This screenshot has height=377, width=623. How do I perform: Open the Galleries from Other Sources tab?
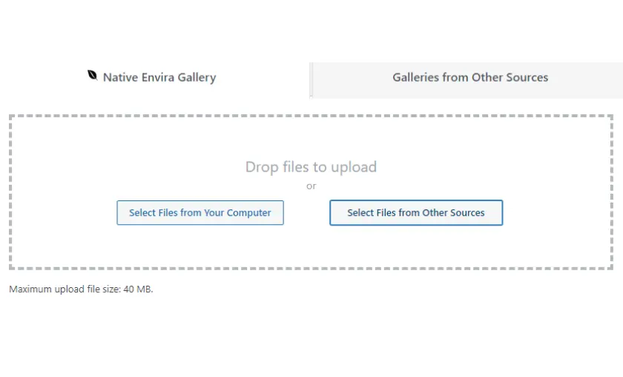(470, 77)
